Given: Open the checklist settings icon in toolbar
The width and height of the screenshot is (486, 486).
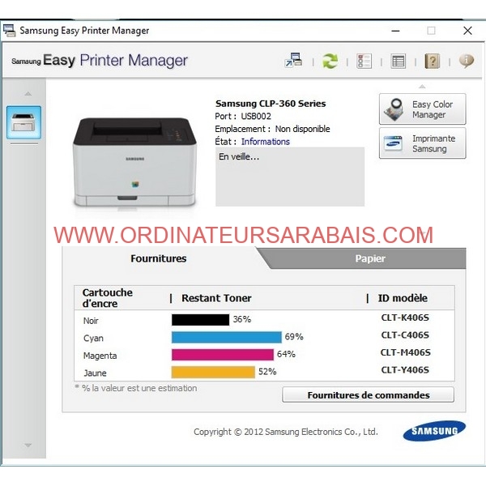Looking at the screenshot, I should tap(364, 61).
